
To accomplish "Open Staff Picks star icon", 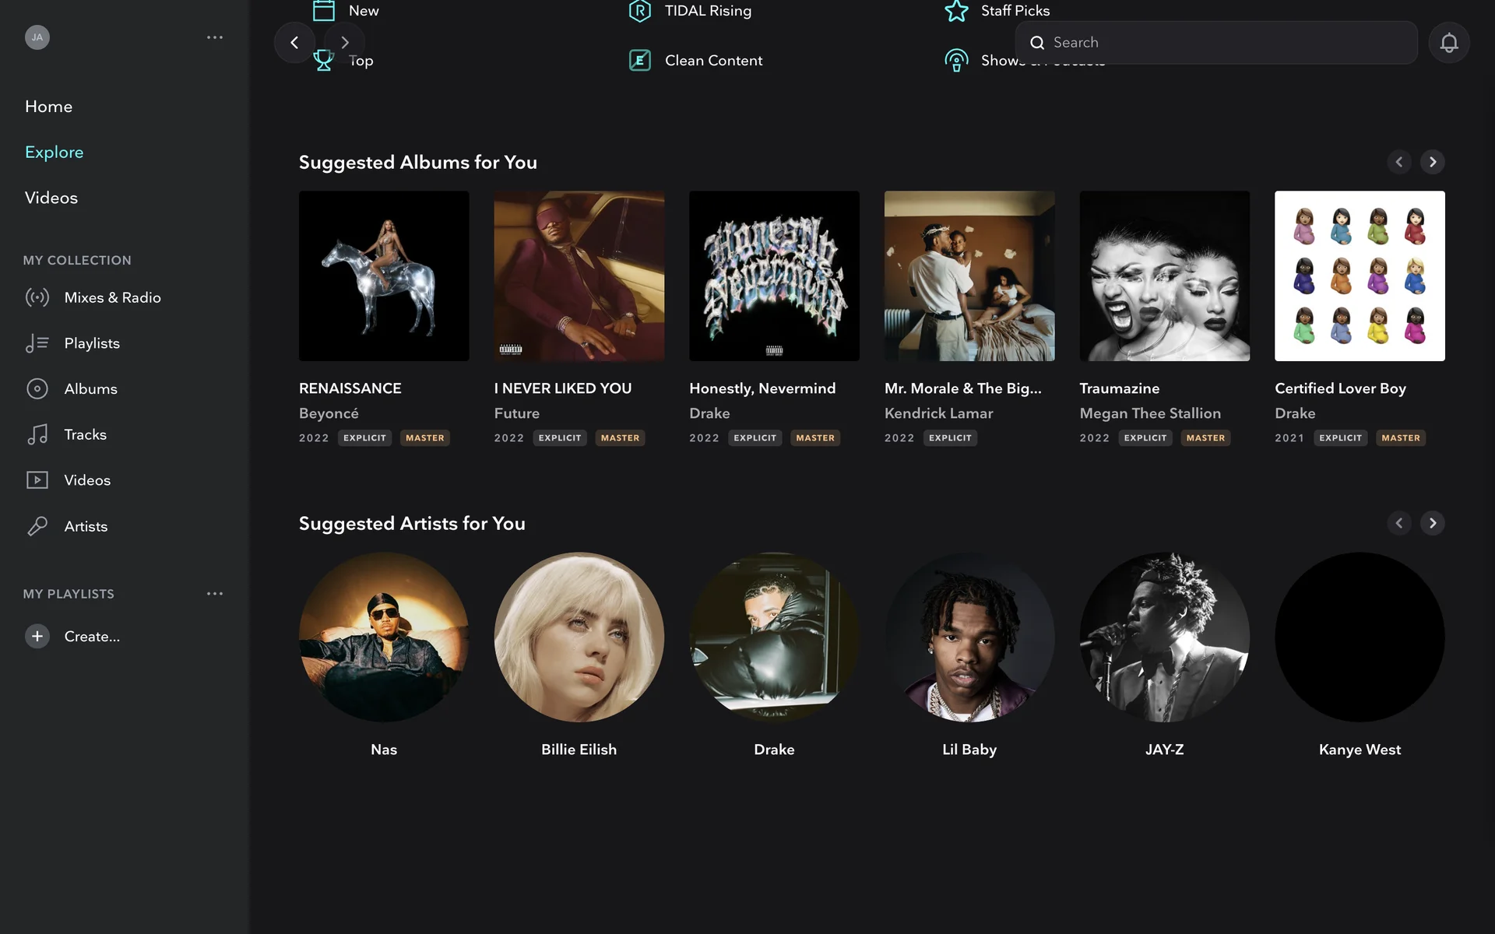I will pos(955,11).
